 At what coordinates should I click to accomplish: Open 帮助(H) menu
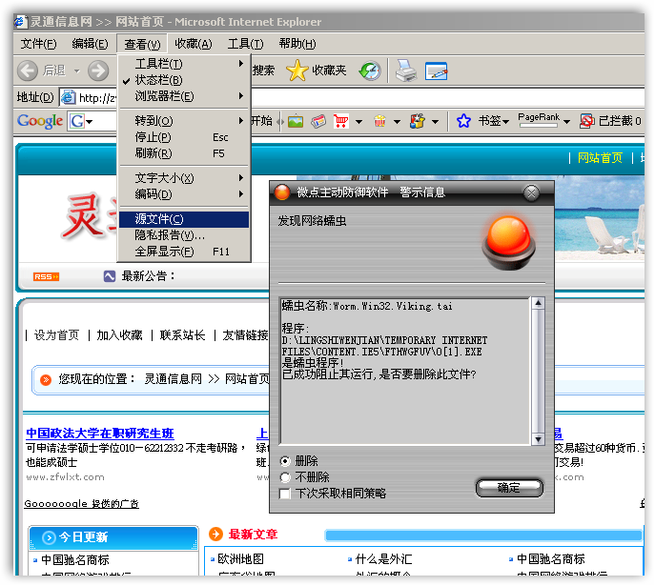click(x=297, y=44)
